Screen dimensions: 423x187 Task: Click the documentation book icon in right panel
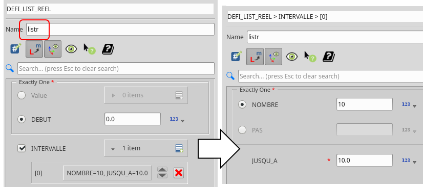click(x=329, y=57)
